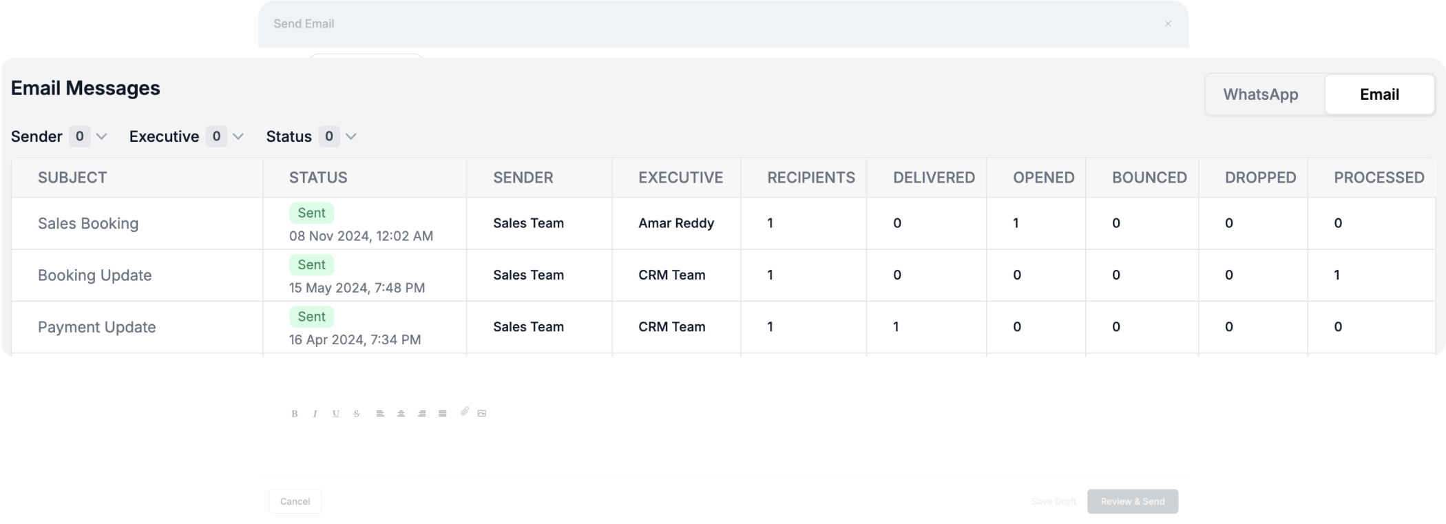Image resolution: width=1446 pixels, height=524 pixels.
Task: Toggle bold formatting in the editor toolbar
Action: (x=295, y=414)
